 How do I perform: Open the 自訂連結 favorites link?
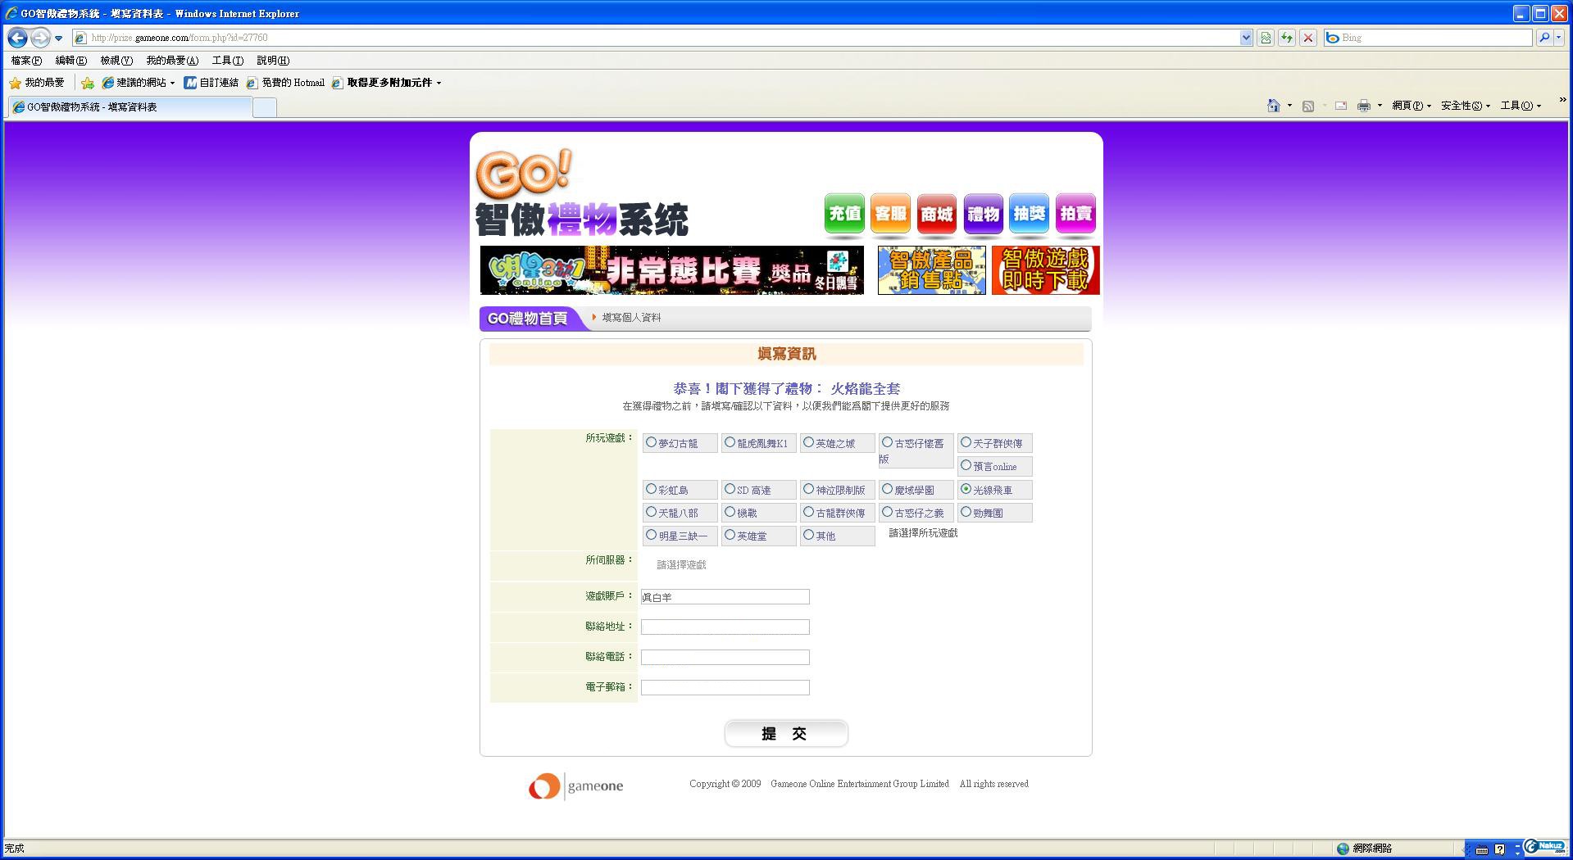pos(211,83)
